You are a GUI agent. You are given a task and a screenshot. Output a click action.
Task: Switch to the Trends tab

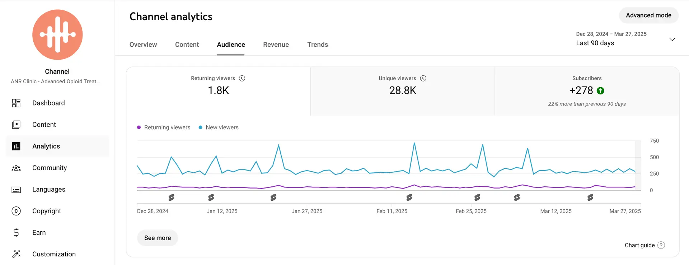pyautogui.click(x=317, y=45)
